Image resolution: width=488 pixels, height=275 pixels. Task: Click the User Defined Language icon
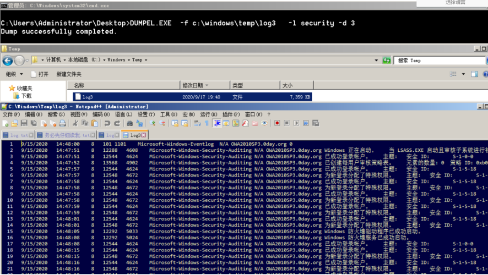pos(226,123)
